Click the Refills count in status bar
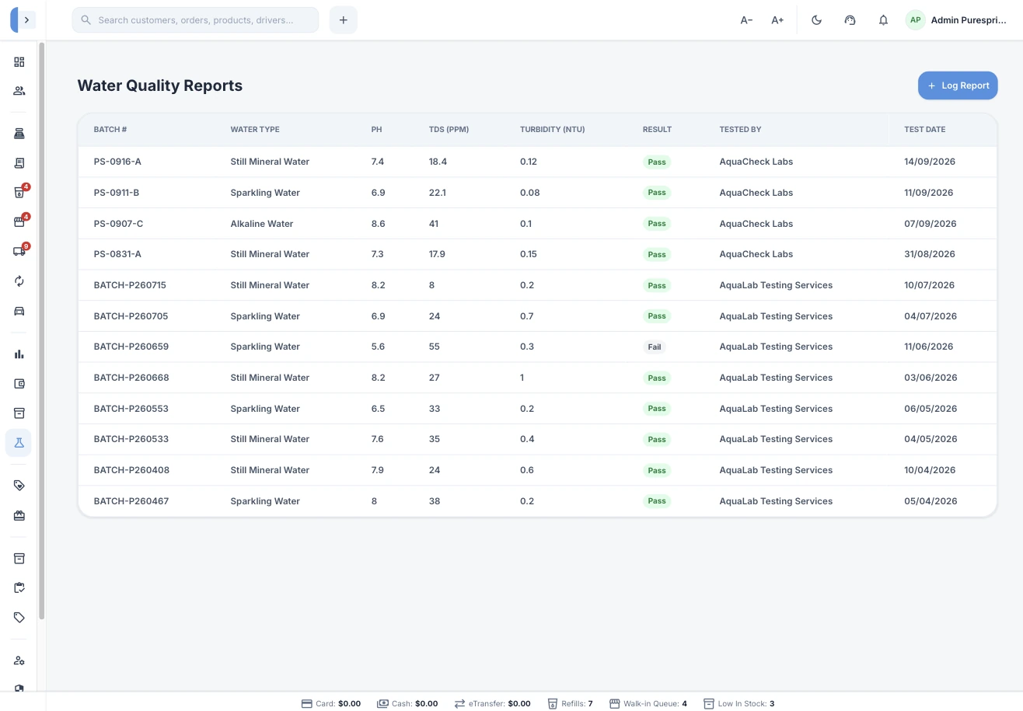The width and height of the screenshot is (1023, 711). (x=571, y=703)
